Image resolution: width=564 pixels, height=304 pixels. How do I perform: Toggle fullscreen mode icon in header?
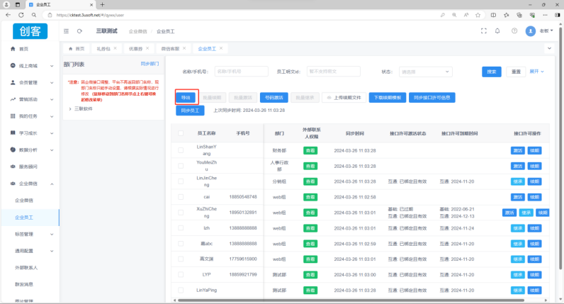[484, 31]
